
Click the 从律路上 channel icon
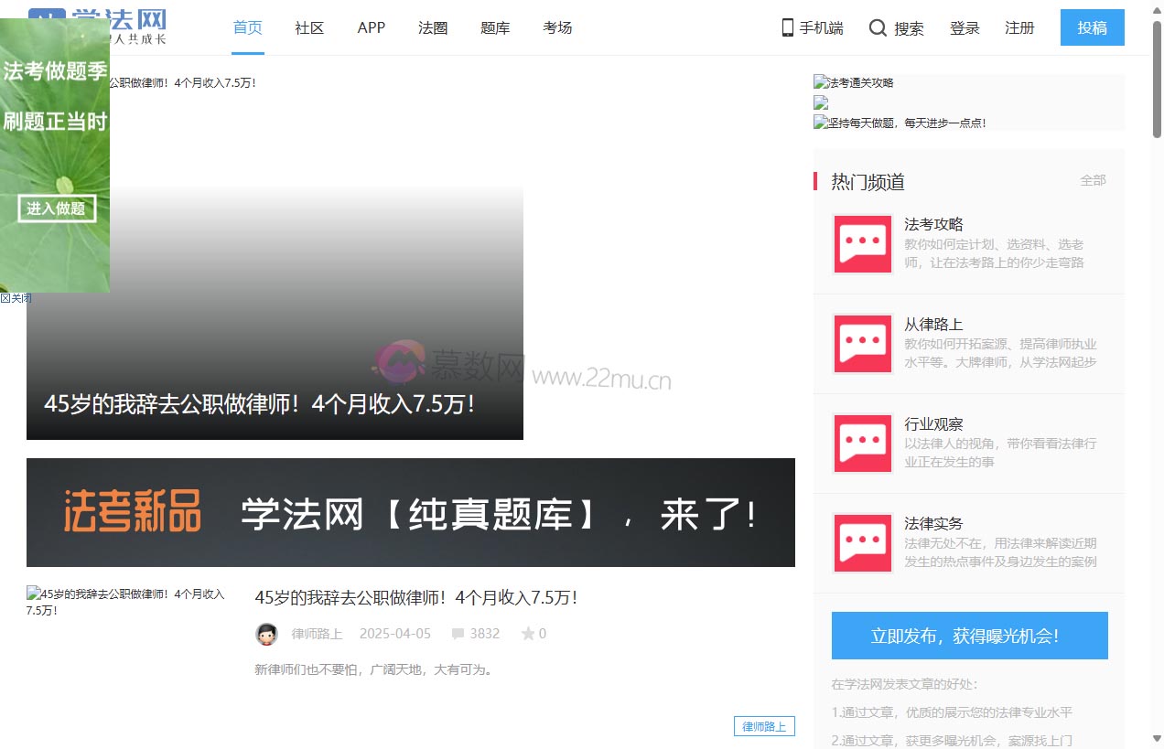point(861,344)
